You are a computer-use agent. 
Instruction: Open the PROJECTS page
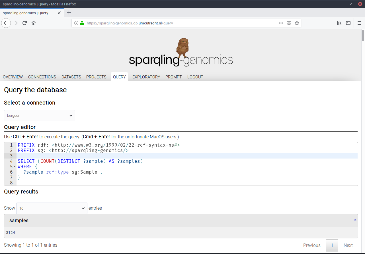tap(96, 77)
